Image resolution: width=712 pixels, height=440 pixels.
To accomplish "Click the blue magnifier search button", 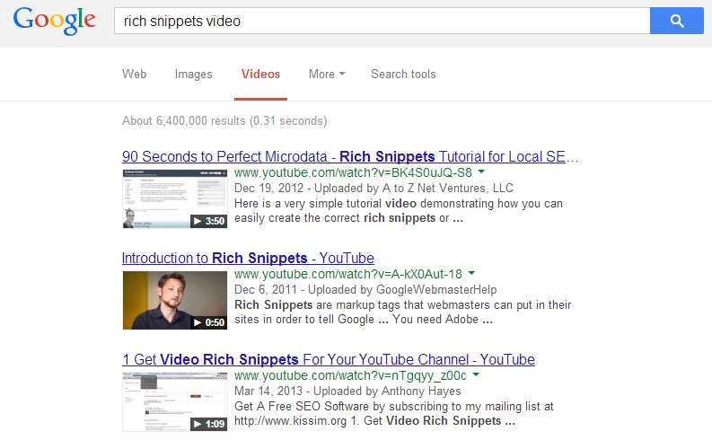I will 676,21.
